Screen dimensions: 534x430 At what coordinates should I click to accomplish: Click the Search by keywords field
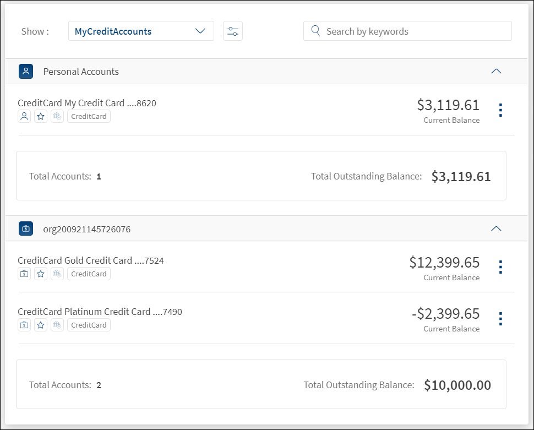click(407, 31)
